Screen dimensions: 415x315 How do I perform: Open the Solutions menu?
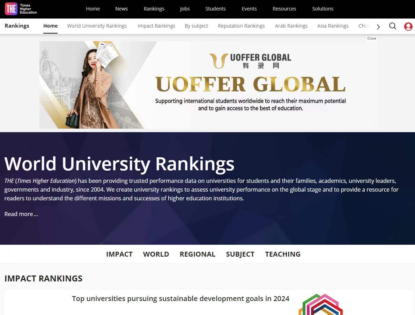tap(323, 9)
